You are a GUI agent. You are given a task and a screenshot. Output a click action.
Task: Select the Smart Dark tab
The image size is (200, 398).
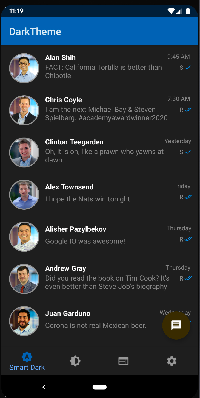click(x=27, y=361)
